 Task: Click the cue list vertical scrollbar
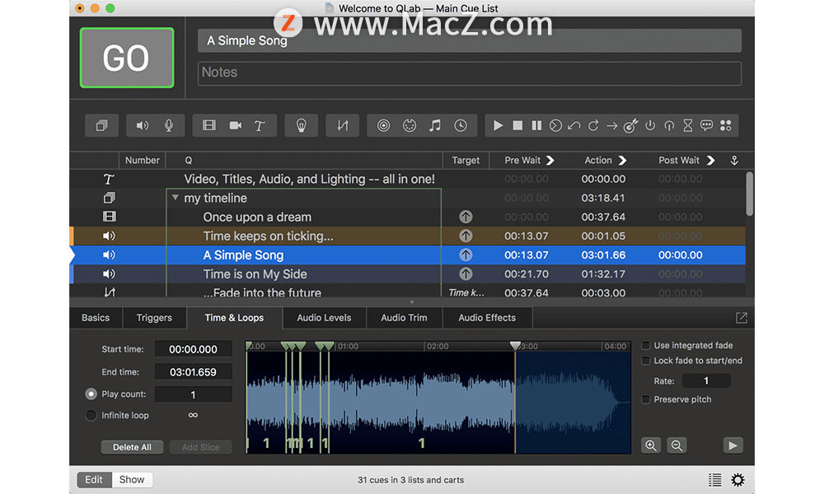(x=749, y=193)
